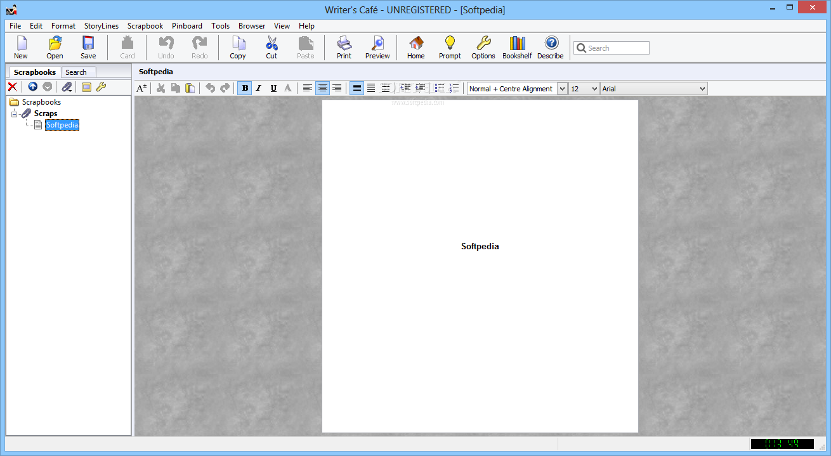Align text to the right
Image resolution: width=831 pixels, height=456 pixels.
[x=337, y=88]
